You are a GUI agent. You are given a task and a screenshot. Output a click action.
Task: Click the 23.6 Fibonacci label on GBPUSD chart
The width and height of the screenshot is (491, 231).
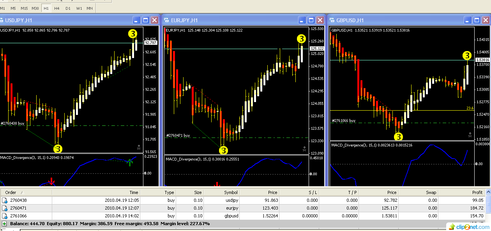click(470, 108)
